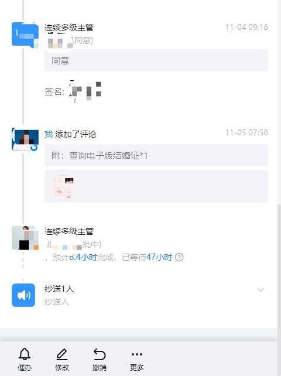This screenshot has height=376, width=281.
Task: Click the first 连续多级主管 title
Action: coord(69,28)
